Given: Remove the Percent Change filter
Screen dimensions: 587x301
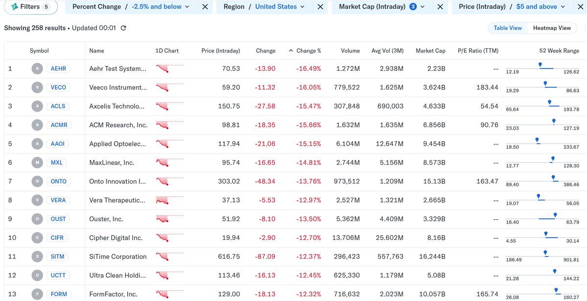Looking at the screenshot, I should [205, 7].
